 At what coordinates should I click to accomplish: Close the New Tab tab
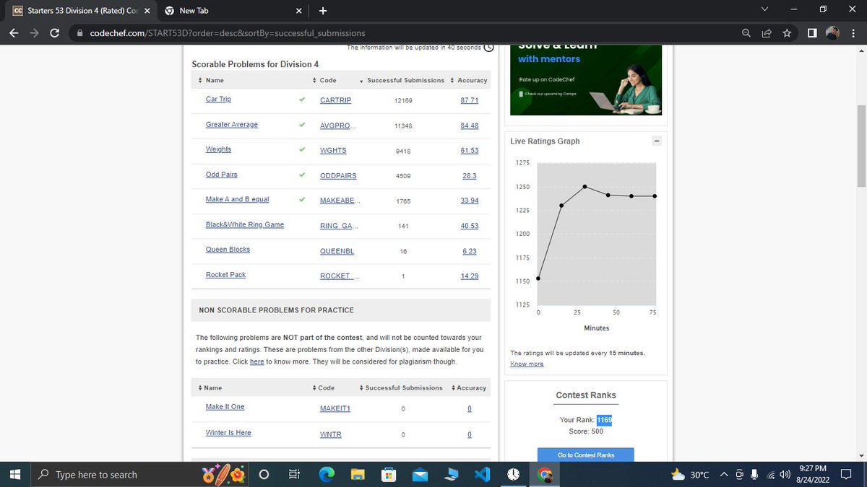(x=299, y=11)
